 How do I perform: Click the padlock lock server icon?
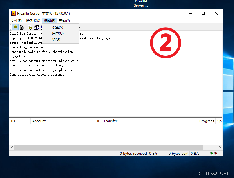(21, 27)
